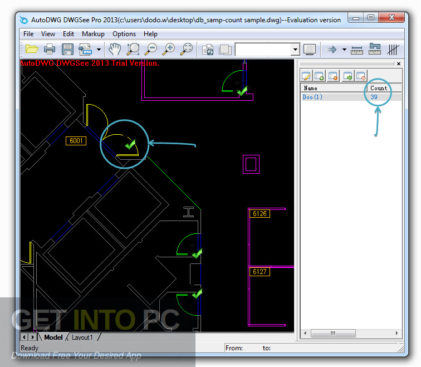Viewport: 421px width, 367px height.
Task: Select the tally count tool
Action: tap(393, 50)
